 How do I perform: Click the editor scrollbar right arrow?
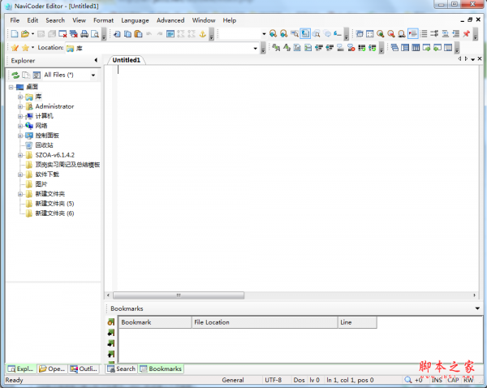pyautogui.click(x=475, y=295)
